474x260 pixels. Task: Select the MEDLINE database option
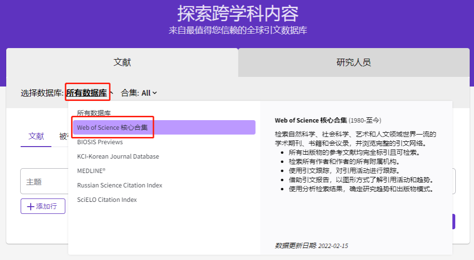91,171
